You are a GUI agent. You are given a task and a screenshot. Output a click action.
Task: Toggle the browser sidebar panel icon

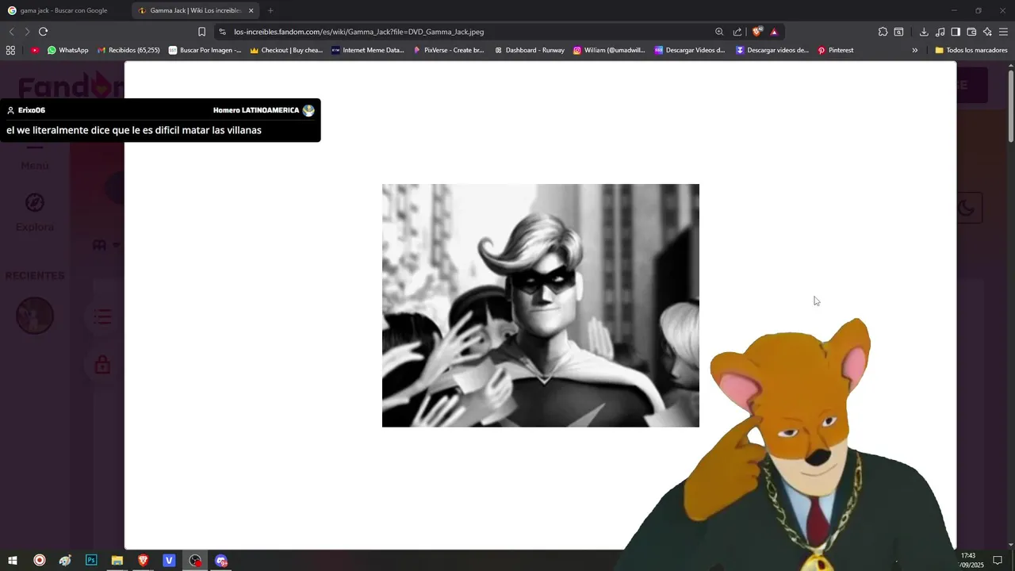point(956,32)
